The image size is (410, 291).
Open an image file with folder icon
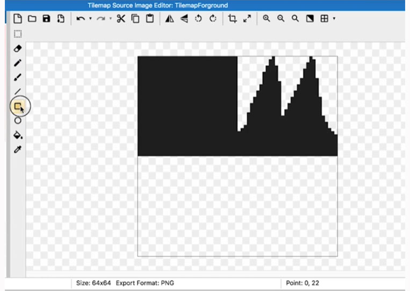[x=32, y=19]
